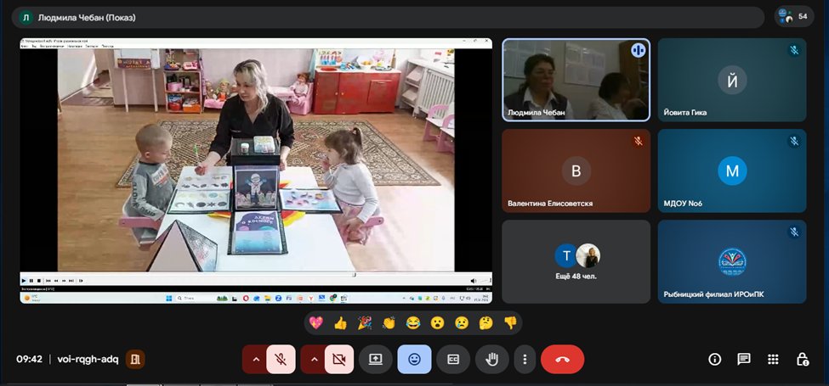Expand audio settings arrow beside microphone
Image resolution: width=829 pixels, height=386 pixels.
pos(255,359)
